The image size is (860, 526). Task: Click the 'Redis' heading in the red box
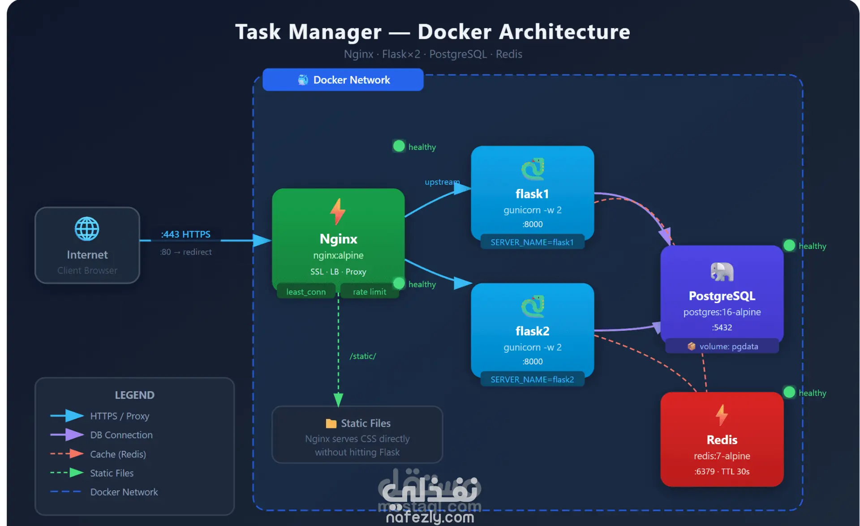[x=722, y=440]
